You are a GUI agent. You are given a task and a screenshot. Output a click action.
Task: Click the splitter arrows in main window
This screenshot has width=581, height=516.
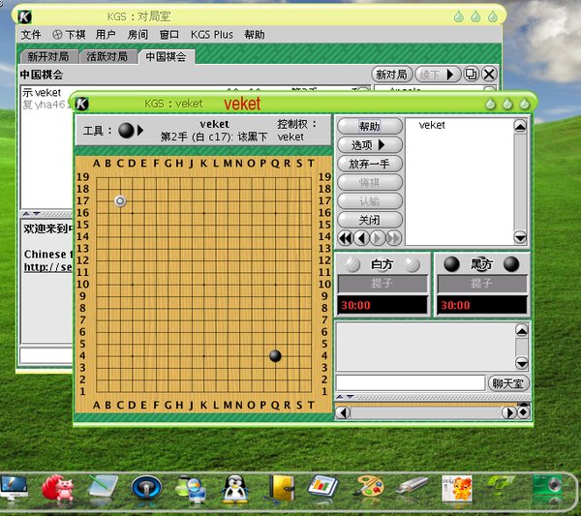click(x=31, y=214)
